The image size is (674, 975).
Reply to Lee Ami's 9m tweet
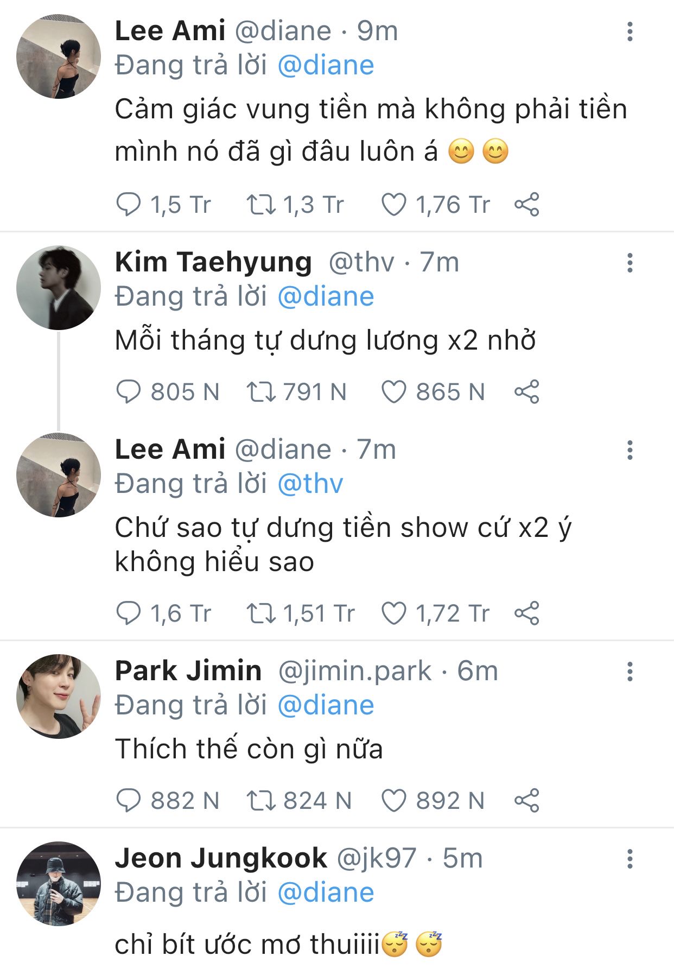coord(129,205)
